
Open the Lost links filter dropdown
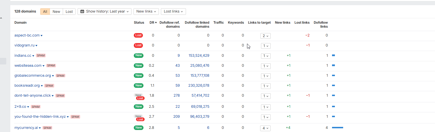(173, 11)
